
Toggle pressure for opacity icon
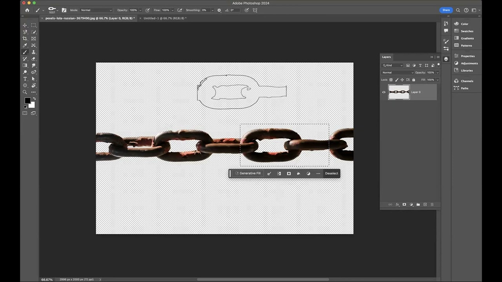coord(147,10)
